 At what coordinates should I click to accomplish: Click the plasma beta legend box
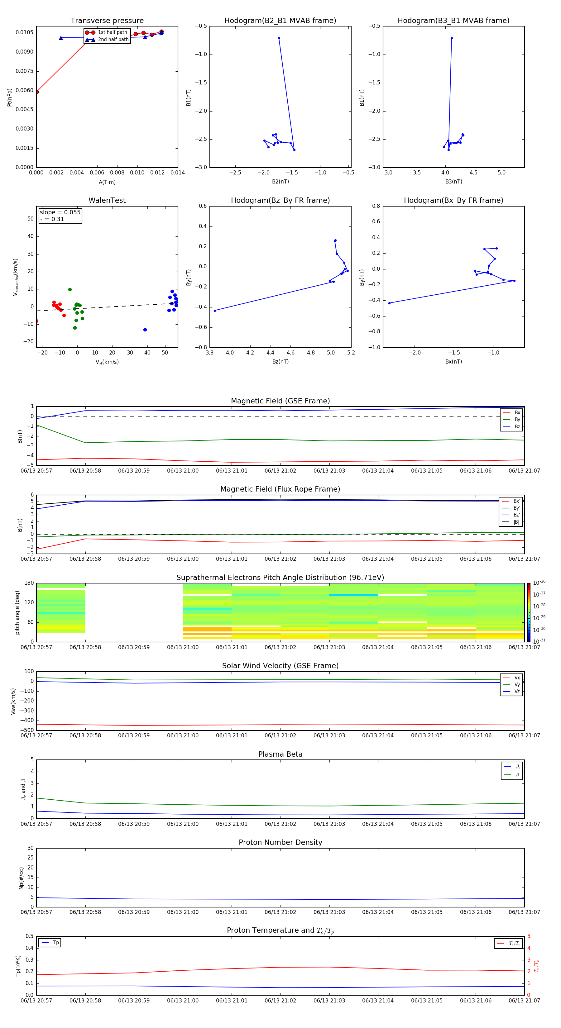tap(511, 771)
